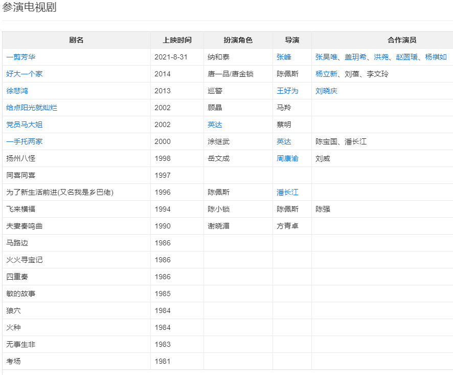Select 陈佩斯 director in 好大一个家 row
Screen dimensions: 453x375
pyautogui.click(x=287, y=74)
